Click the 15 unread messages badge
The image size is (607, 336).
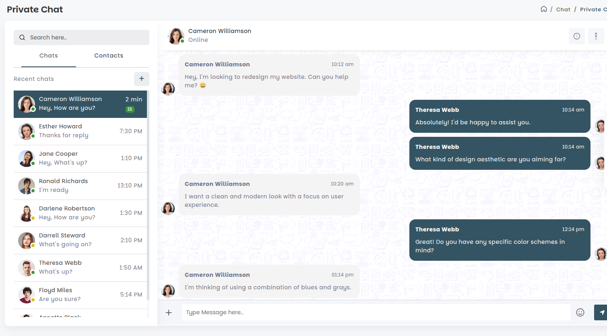pyautogui.click(x=130, y=109)
